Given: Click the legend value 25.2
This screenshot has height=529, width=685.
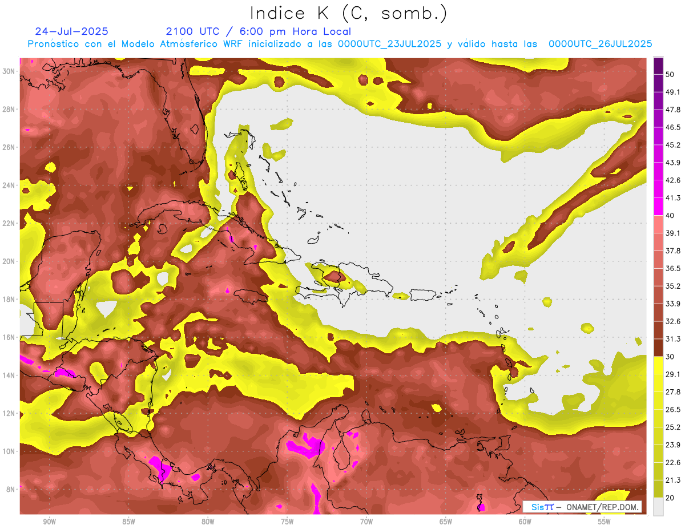Looking at the screenshot, I should (672, 427).
